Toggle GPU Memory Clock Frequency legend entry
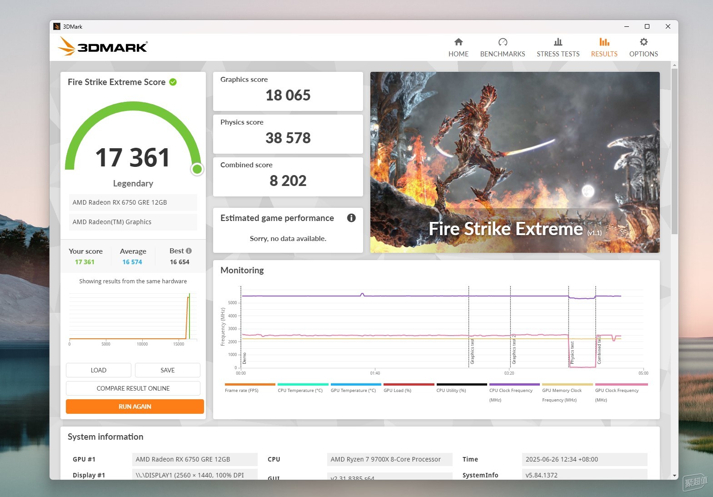The height and width of the screenshot is (497, 713). [x=568, y=392]
